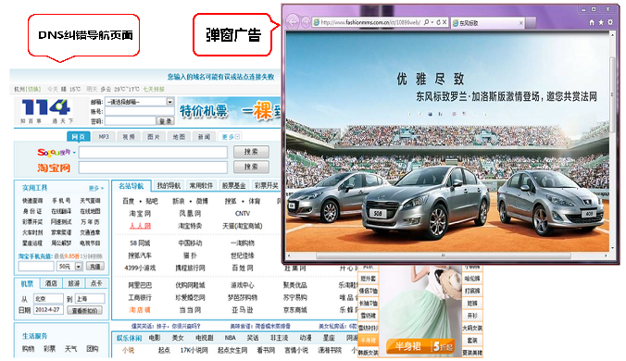Click the popup's horizontal scrollbar

pos(446,255)
